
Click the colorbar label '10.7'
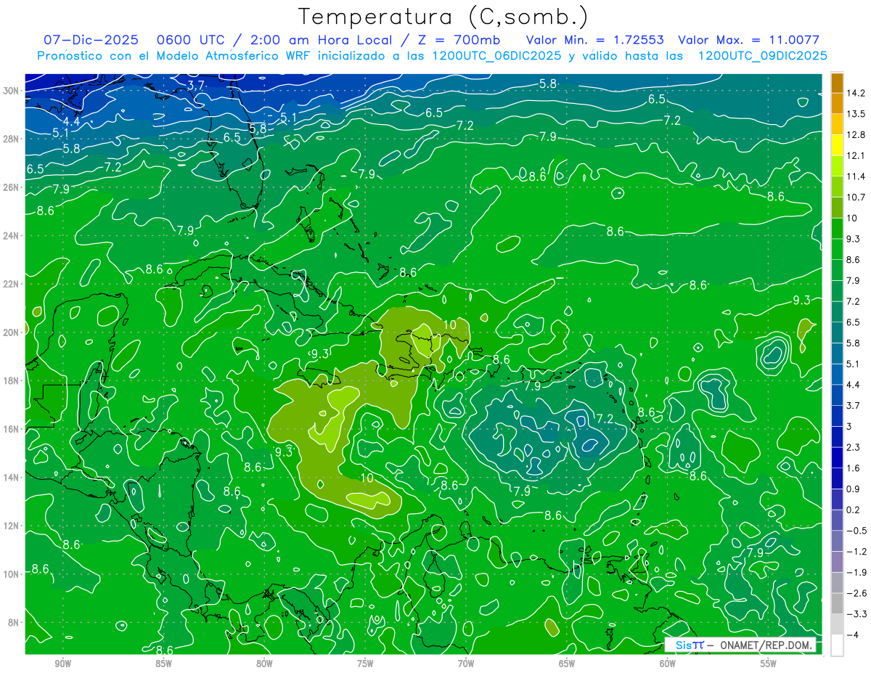(855, 197)
